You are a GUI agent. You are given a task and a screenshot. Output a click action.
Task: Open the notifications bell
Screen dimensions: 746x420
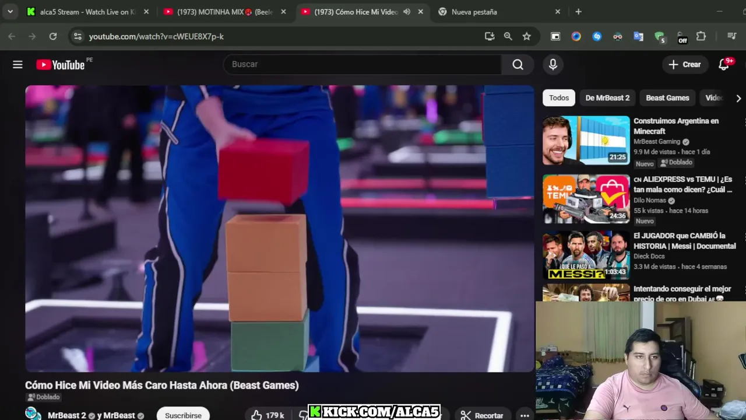point(724,65)
